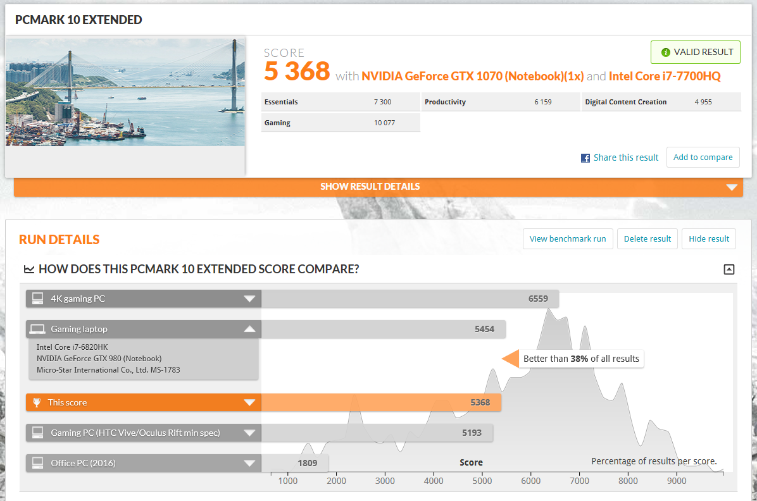
Task: Click the PCMark 10 Extended heading
Action: [78, 20]
